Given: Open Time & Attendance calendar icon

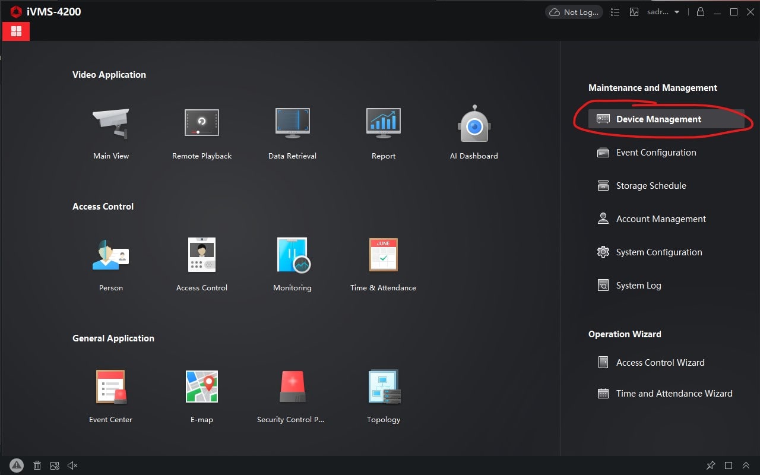Looking at the screenshot, I should pos(384,255).
